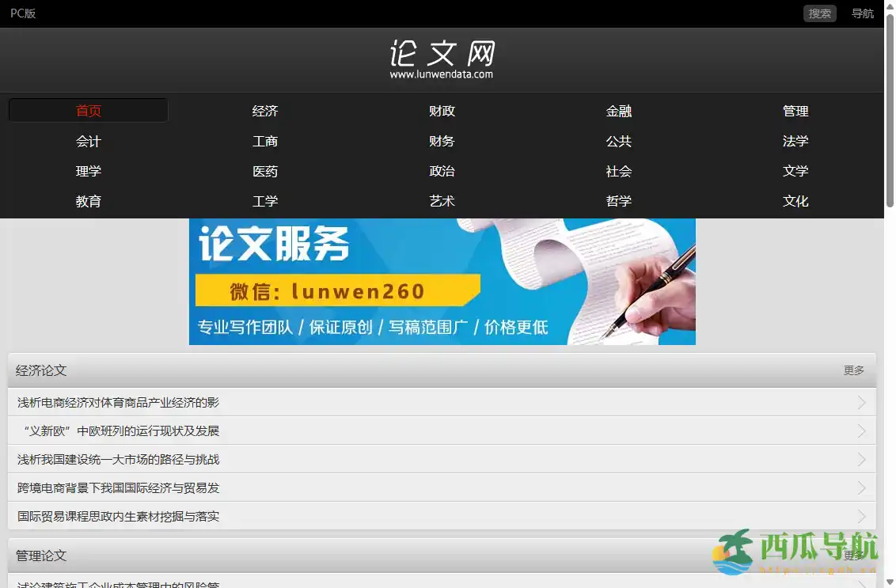Viewport: 896px width, 588px height.
Task: Open the 哲学 category
Action: point(618,201)
